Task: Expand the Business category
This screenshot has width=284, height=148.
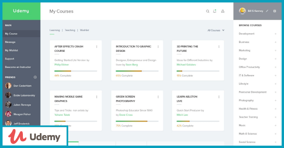Action: (x=275, y=42)
